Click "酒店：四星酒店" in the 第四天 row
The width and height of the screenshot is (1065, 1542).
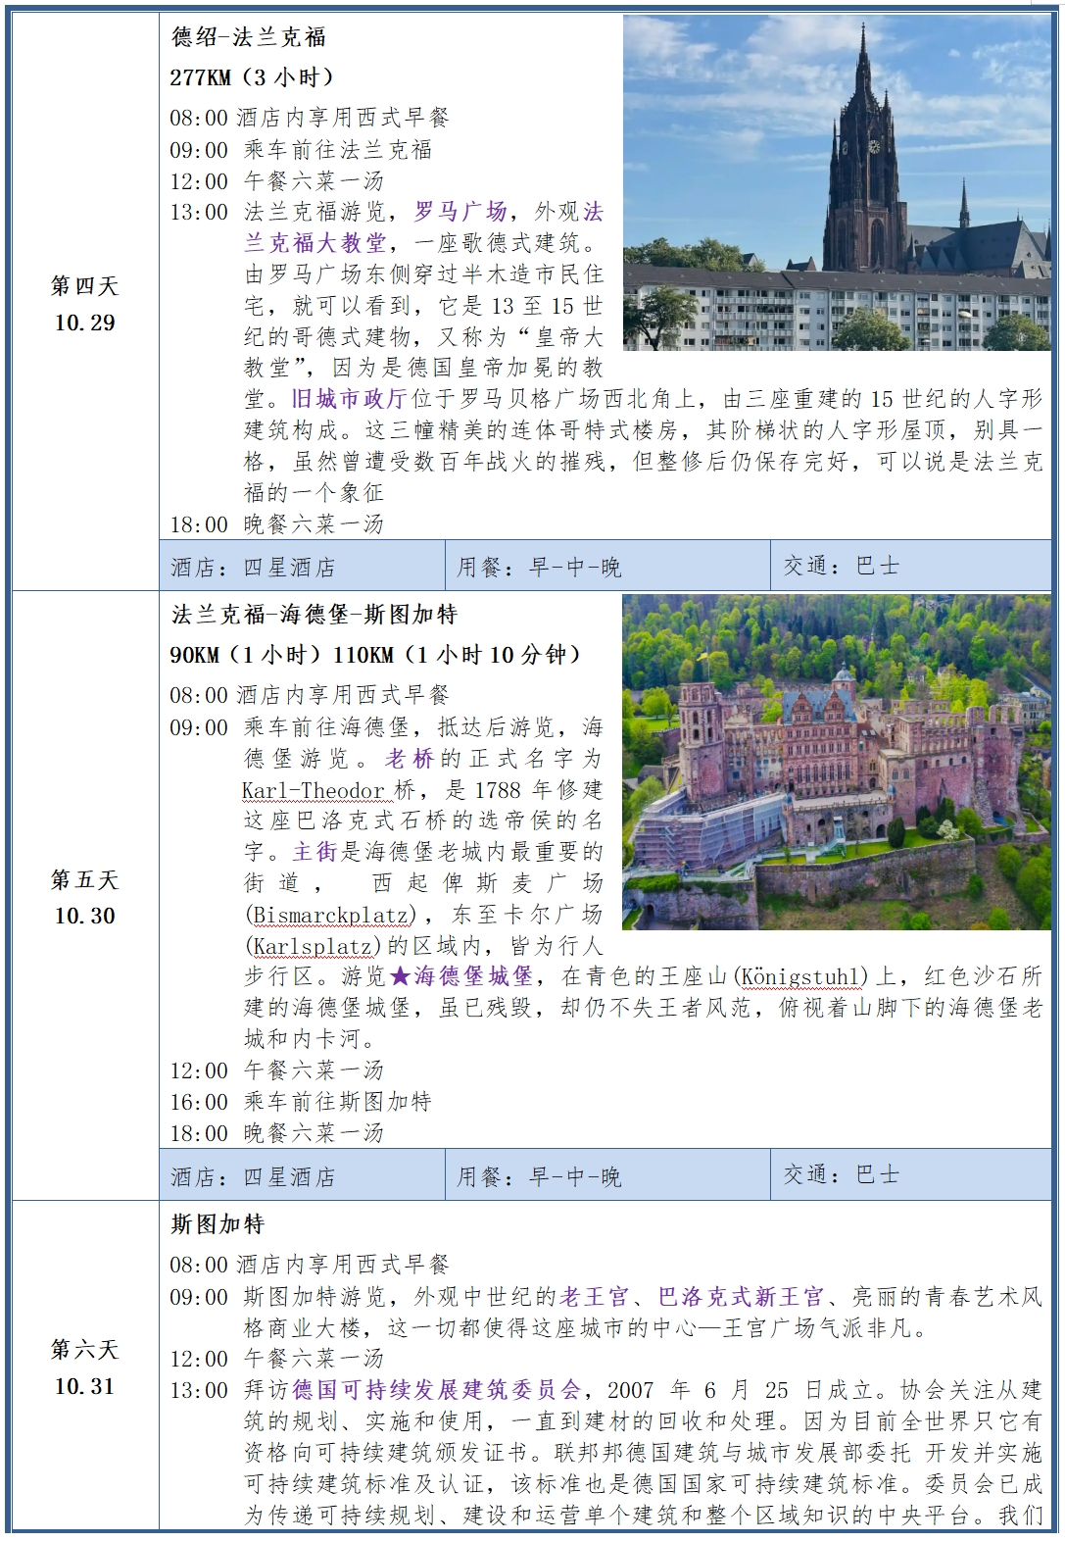pos(253,568)
